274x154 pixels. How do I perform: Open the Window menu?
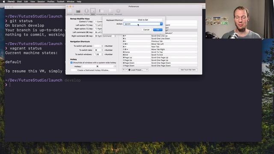[x=71, y=2]
